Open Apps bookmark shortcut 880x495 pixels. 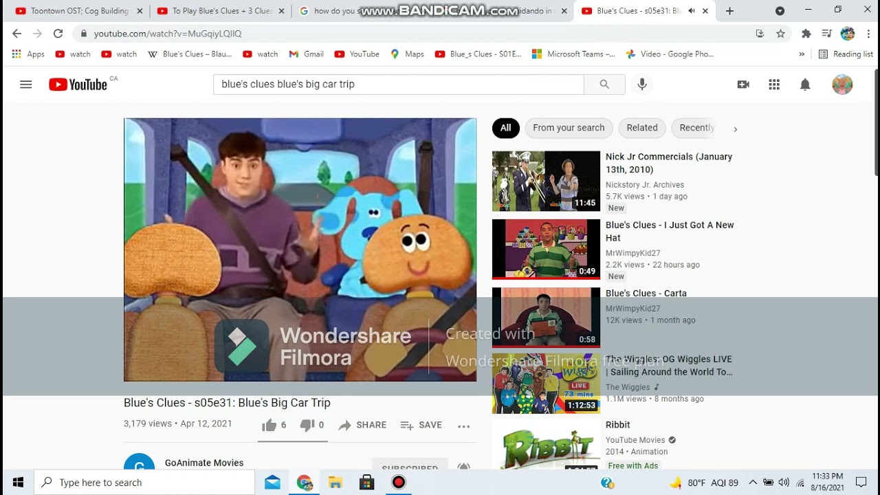pos(28,54)
